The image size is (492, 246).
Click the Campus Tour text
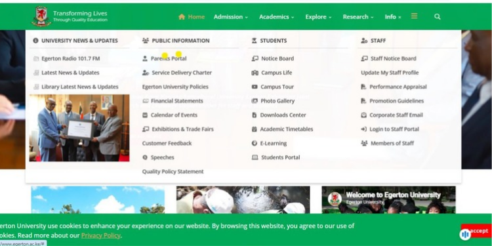click(x=277, y=87)
